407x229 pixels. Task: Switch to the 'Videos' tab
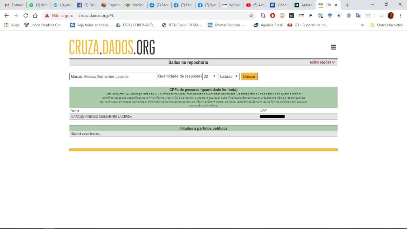[x=280, y=5]
